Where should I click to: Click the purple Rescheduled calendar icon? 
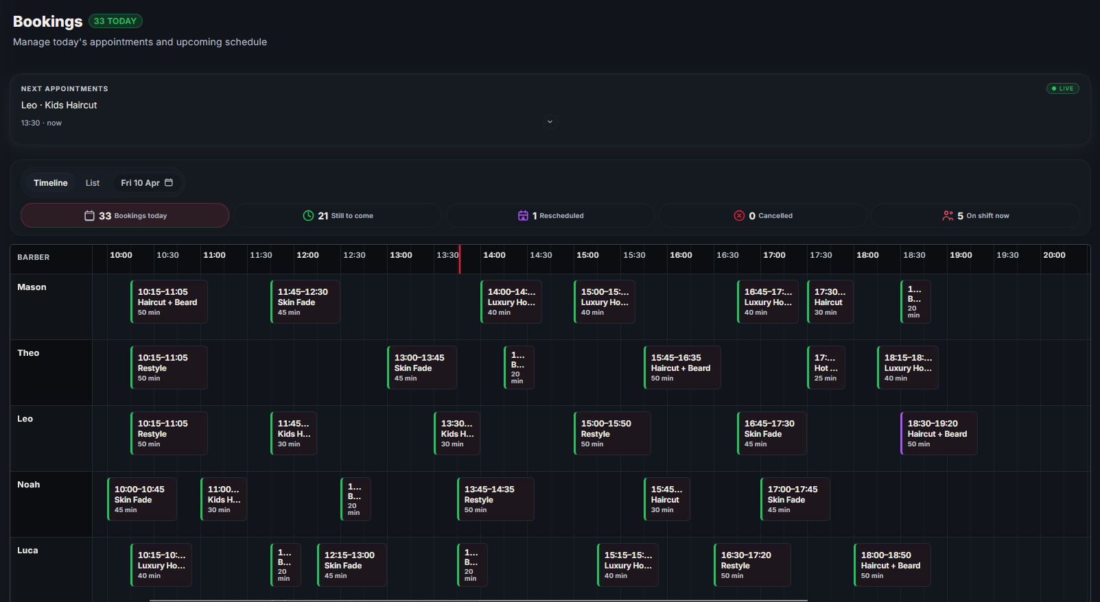click(x=523, y=216)
